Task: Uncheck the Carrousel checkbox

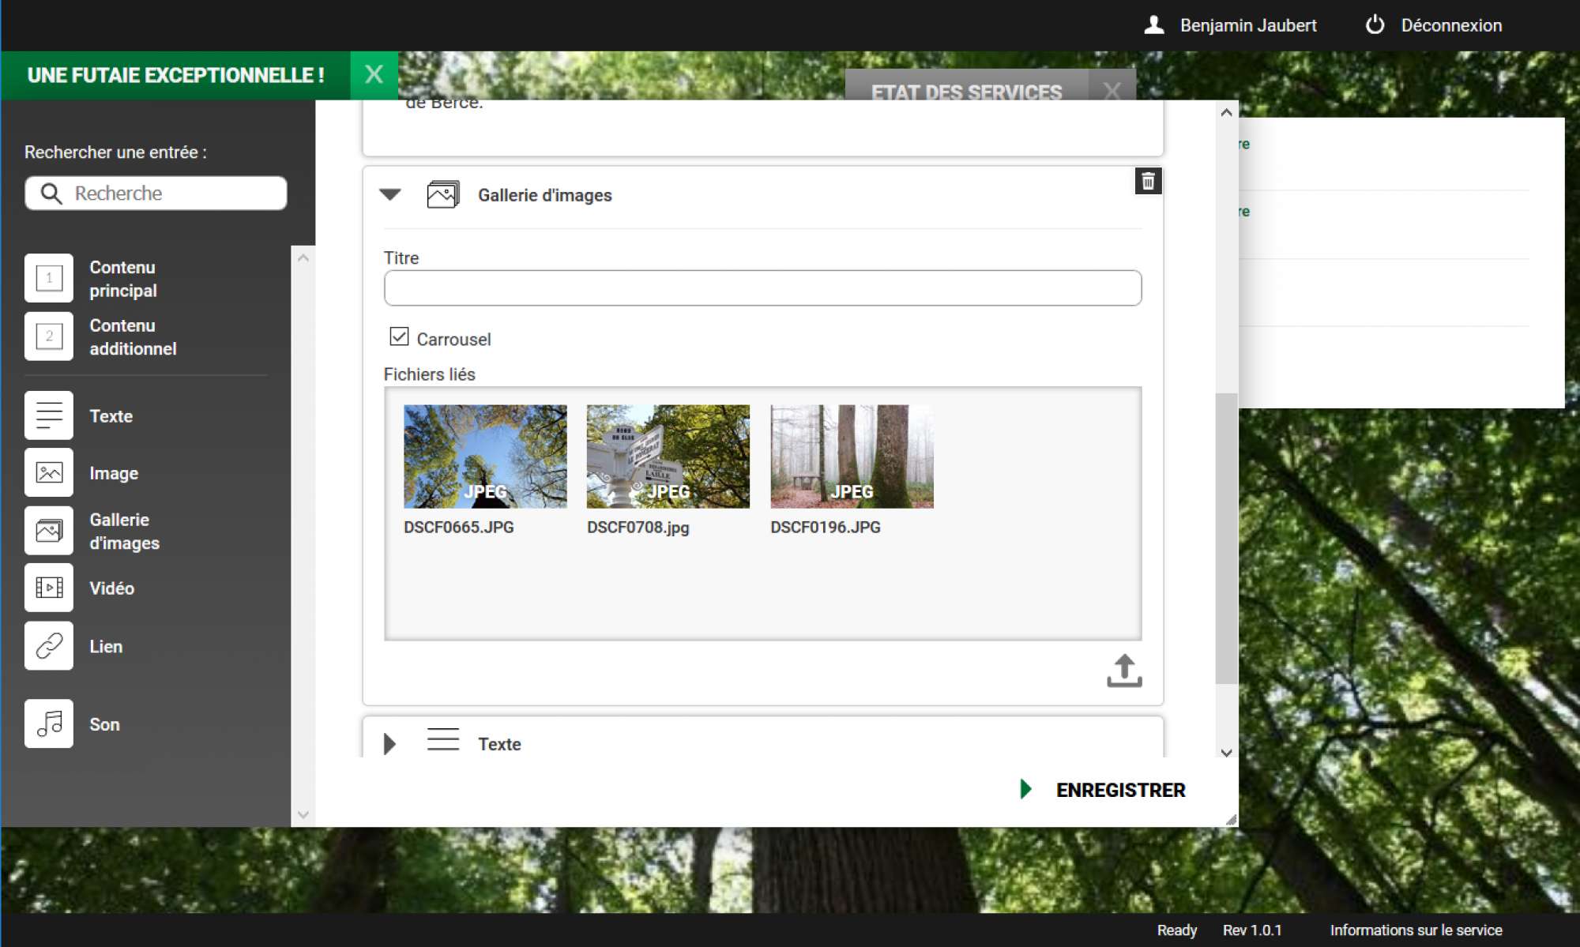Action: point(399,337)
